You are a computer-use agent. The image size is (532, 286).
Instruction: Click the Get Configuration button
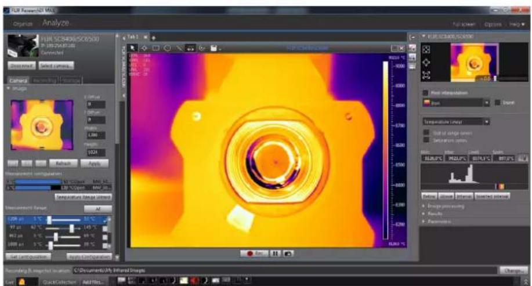(28, 256)
